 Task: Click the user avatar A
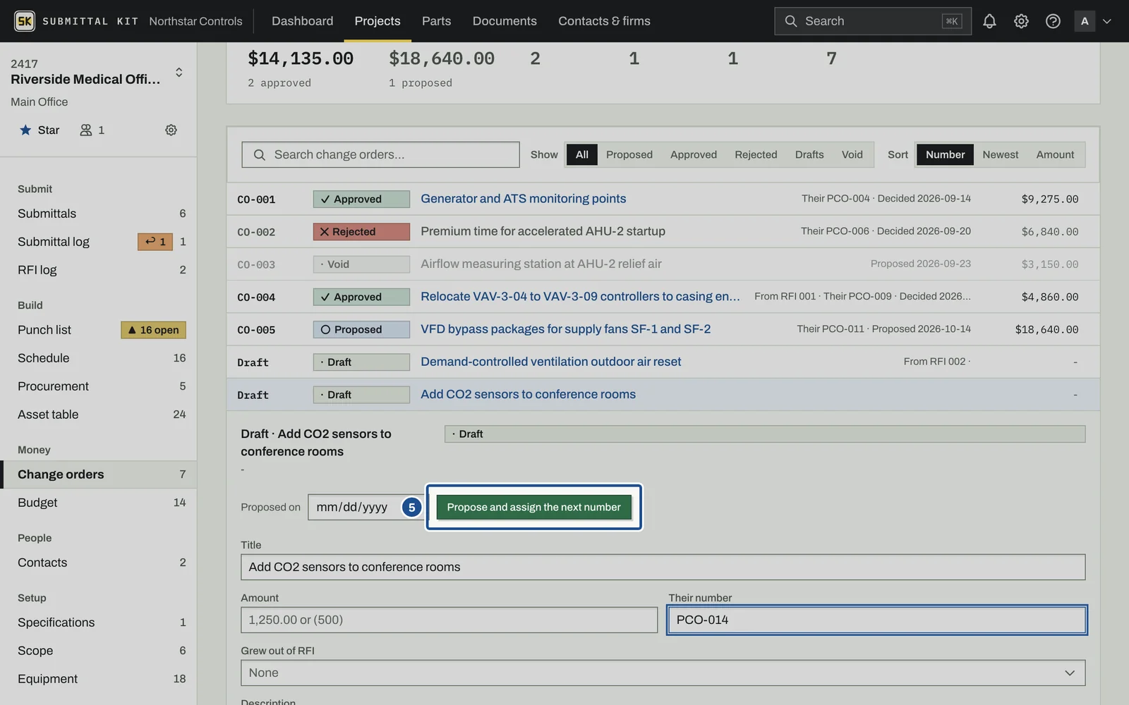(1085, 21)
